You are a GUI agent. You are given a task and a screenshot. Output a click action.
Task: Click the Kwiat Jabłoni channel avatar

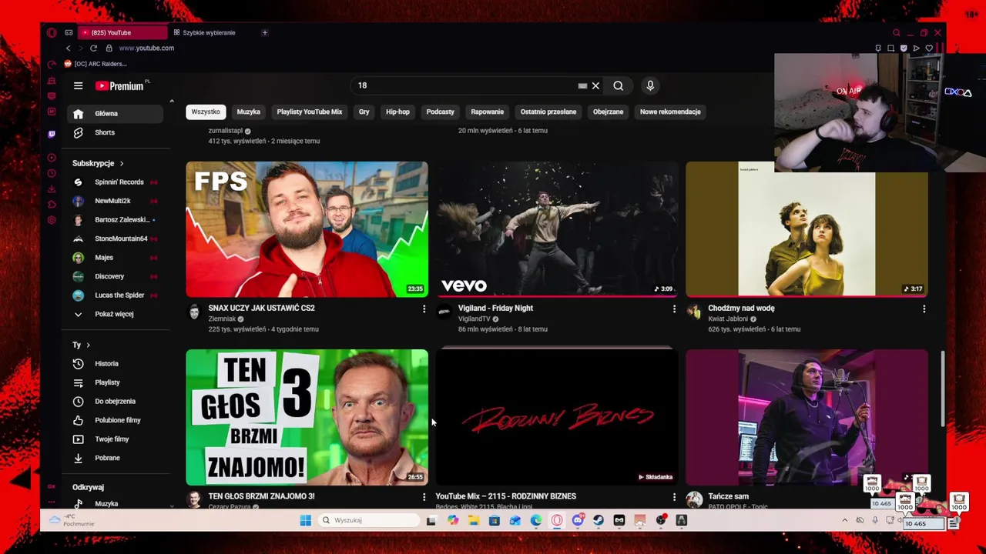pos(694,312)
